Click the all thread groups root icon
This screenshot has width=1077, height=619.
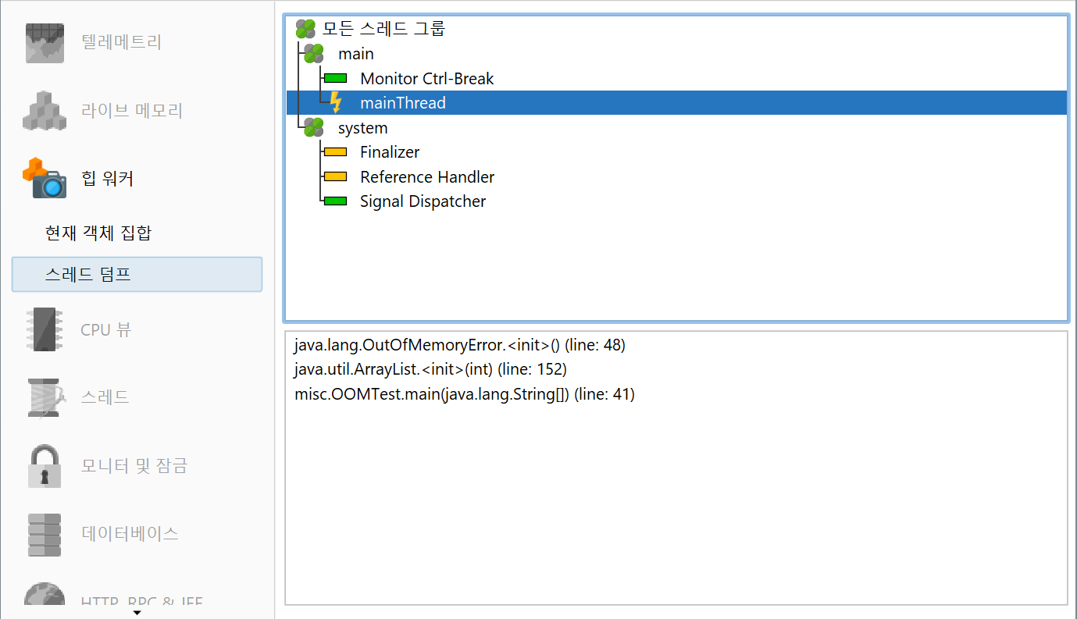click(305, 30)
